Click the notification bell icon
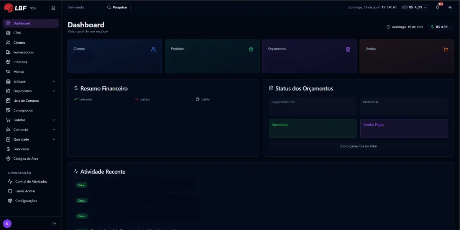460x230 pixels. coord(437,7)
